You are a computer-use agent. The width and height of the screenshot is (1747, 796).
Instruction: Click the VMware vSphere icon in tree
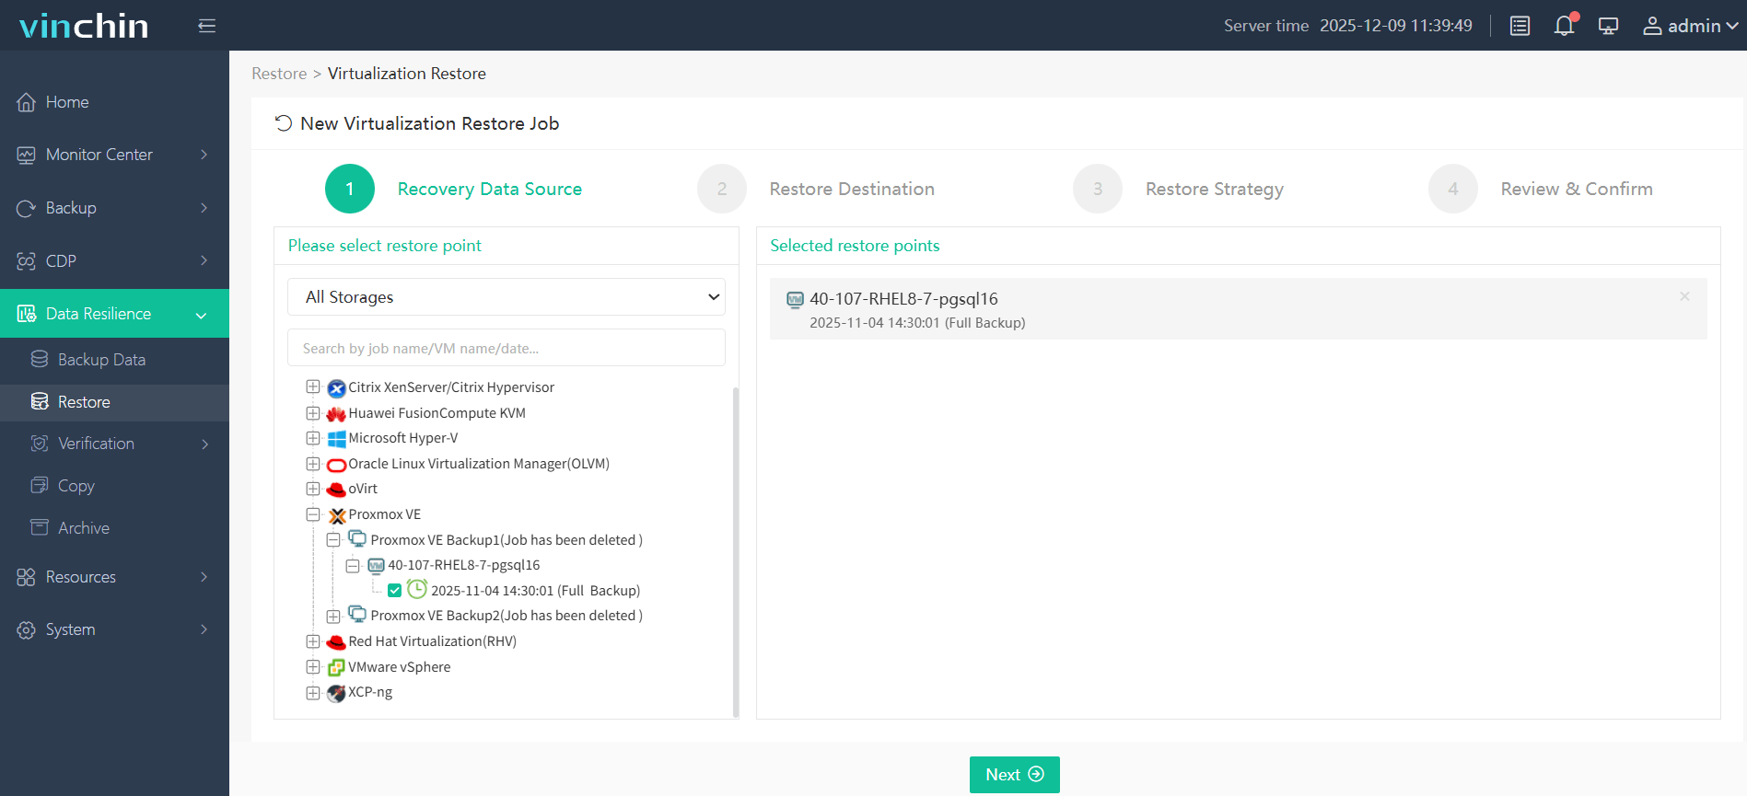[336, 667]
